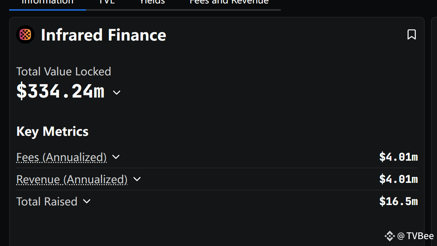The width and height of the screenshot is (437, 246).
Task: Expand the Fees (Annualized) chevron
Action: click(x=115, y=157)
